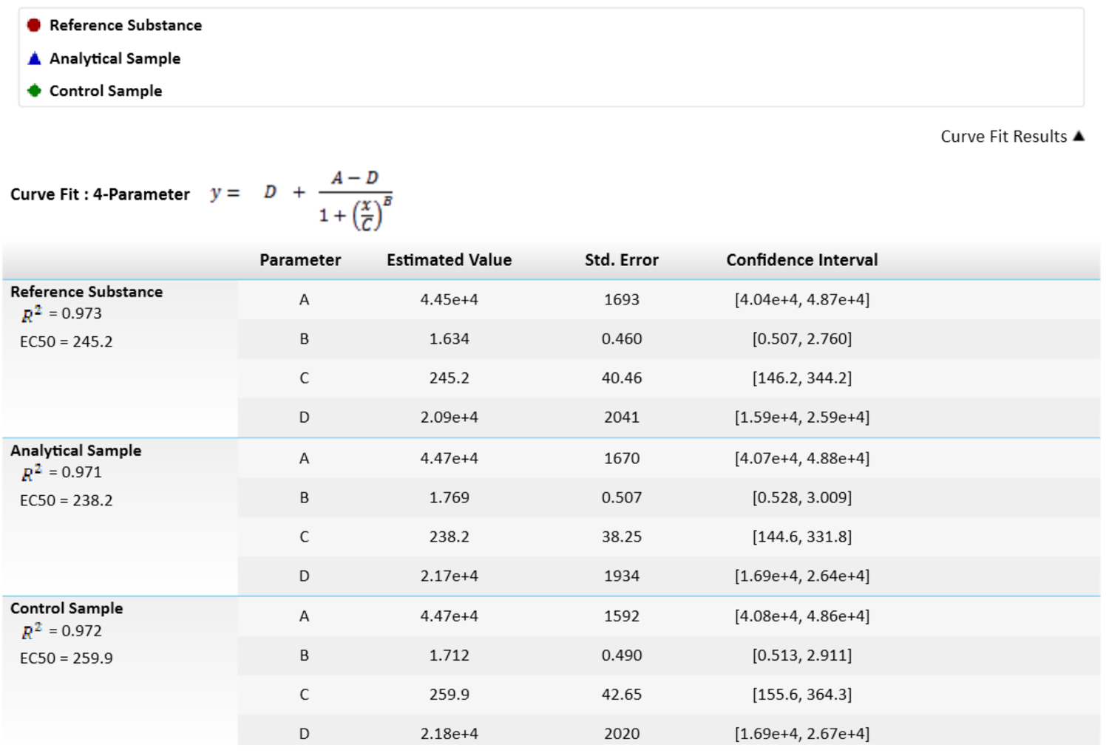Click the Std. Error column header
The height and width of the screenshot is (753, 1109).
(x=621, y=260)
